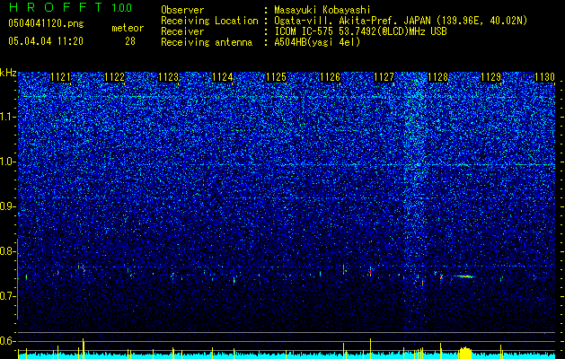Click the green "meteor" label
565x359 pixels.
pos(128,28)
